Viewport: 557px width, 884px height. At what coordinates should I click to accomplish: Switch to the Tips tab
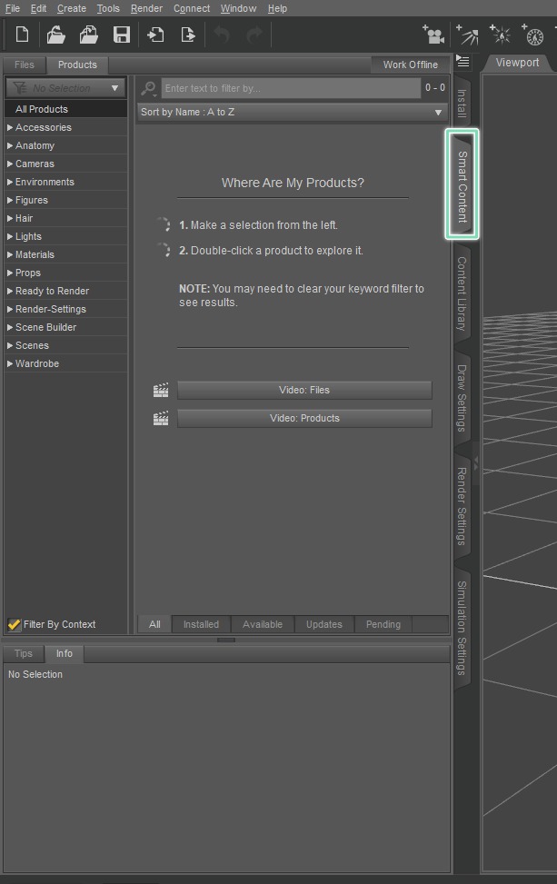[23, 653]
